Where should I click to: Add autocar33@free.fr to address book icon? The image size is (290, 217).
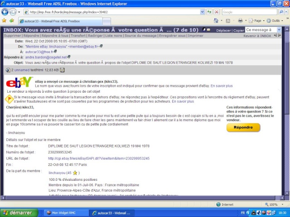(x=55, y=52)
